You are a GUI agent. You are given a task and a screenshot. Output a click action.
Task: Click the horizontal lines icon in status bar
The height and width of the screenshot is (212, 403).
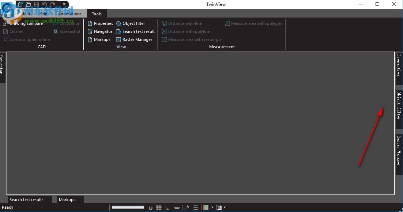pyautogui.click(x=196, y=207)
